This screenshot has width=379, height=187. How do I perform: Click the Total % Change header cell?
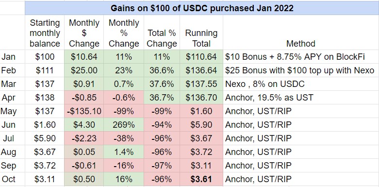click(162, 33)
